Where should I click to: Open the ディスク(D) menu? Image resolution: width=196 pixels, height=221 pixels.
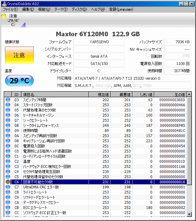(x=79, y=9)
